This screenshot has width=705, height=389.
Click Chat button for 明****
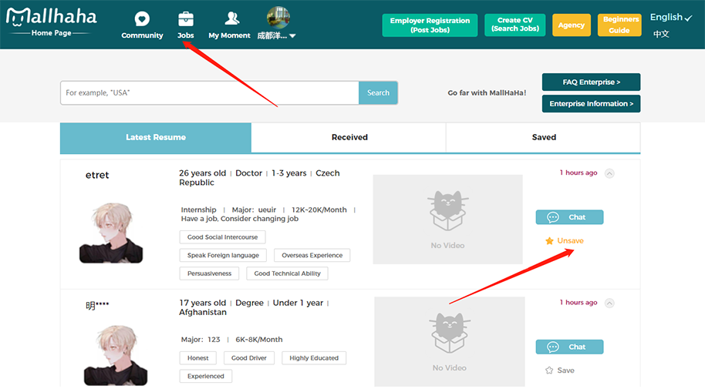569,347
